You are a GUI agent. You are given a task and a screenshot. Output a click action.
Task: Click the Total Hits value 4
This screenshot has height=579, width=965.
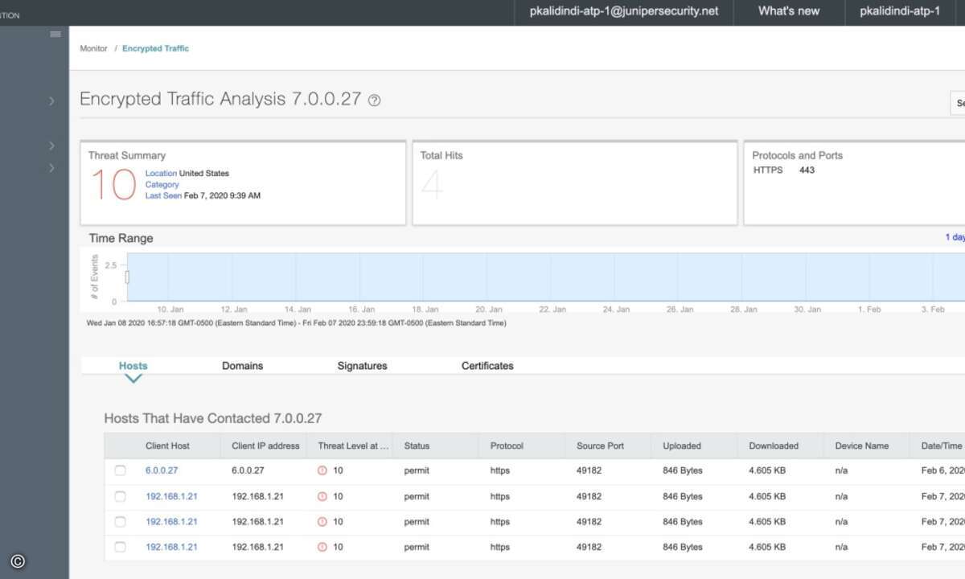coord(432,185)
